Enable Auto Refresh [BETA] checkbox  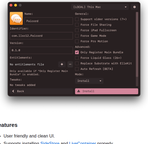(77, 69)
